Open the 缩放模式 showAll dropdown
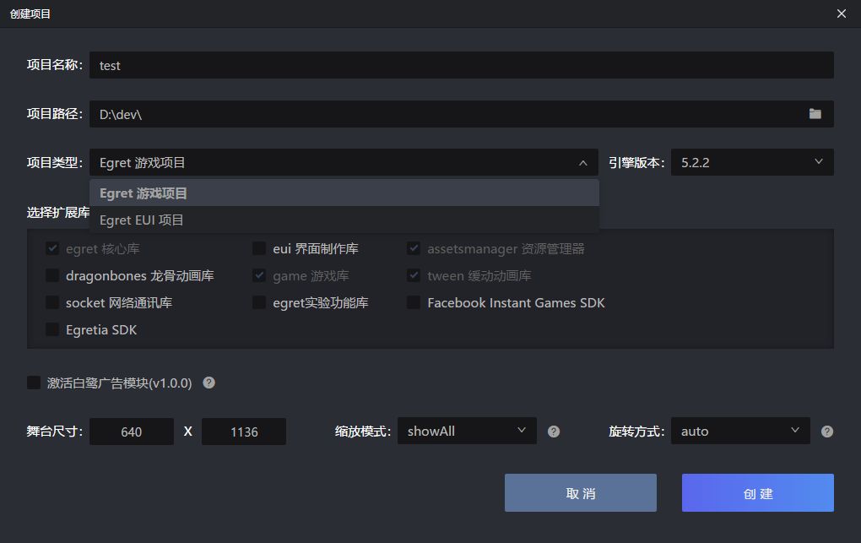The image size is (861, 543). [x=466, y=431]
